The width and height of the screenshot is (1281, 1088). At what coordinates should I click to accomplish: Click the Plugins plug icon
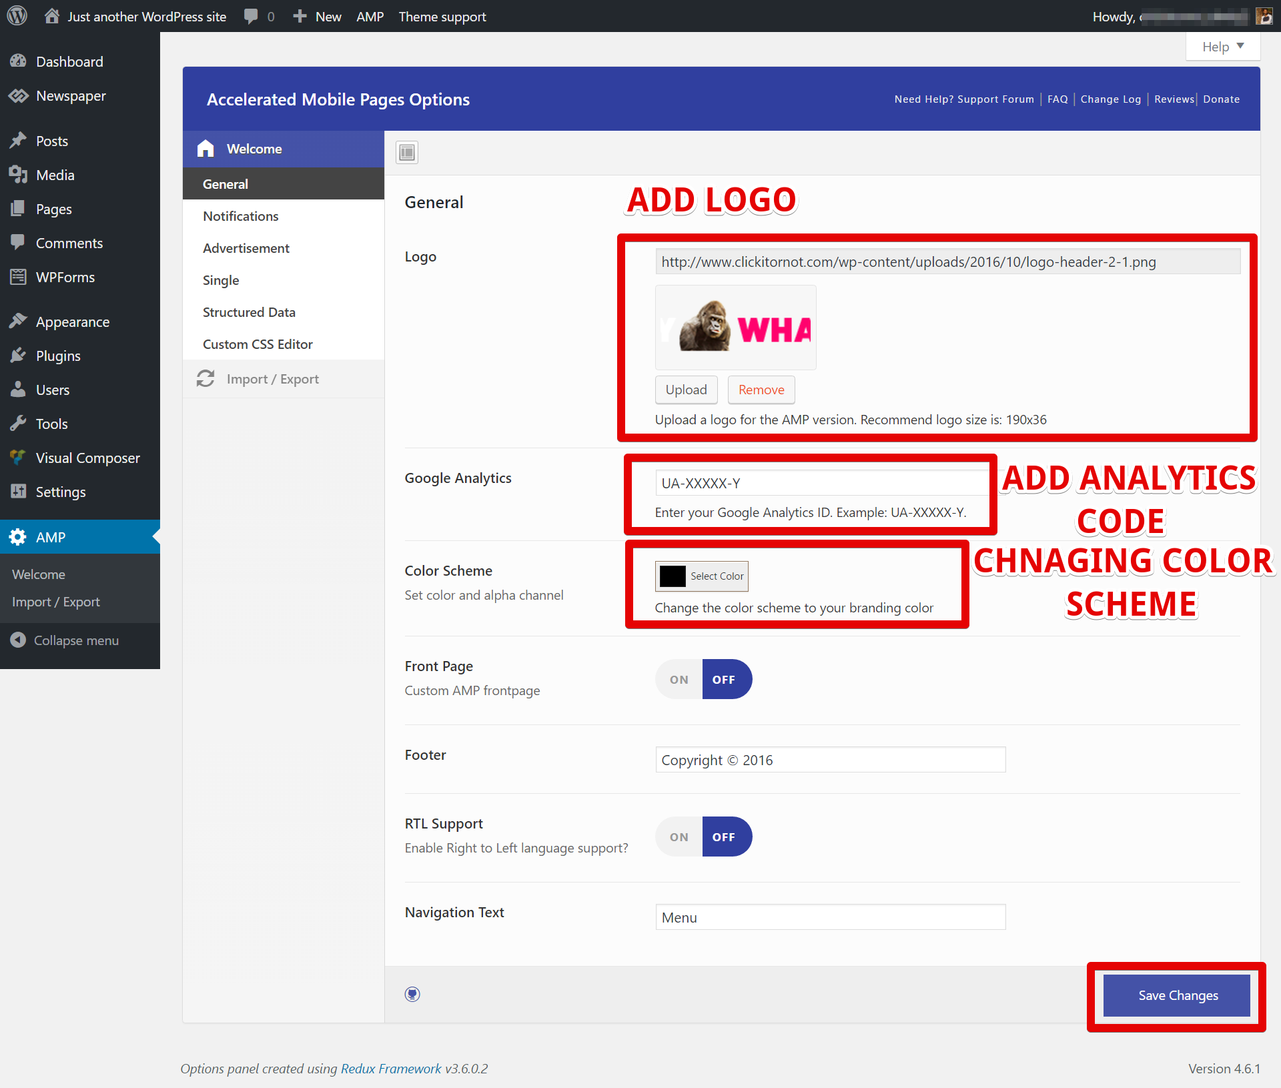click(18, 356)
